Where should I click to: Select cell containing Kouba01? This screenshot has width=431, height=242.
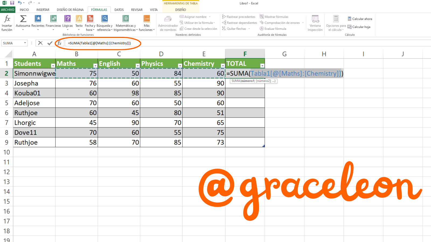(34, 93)
